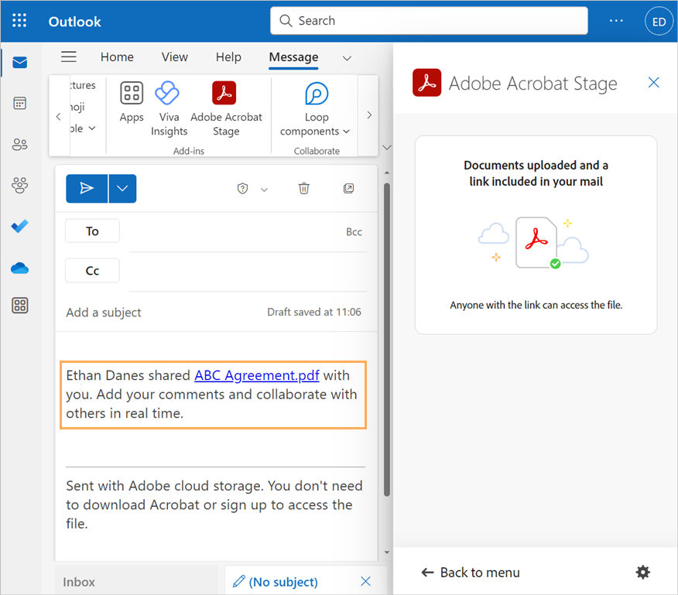Switch to the Home ribbon tab

pos(117,56)
